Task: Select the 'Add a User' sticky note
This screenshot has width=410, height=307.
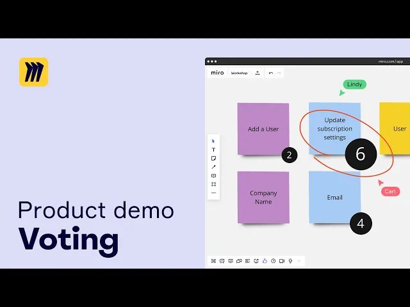Action: 263,129
